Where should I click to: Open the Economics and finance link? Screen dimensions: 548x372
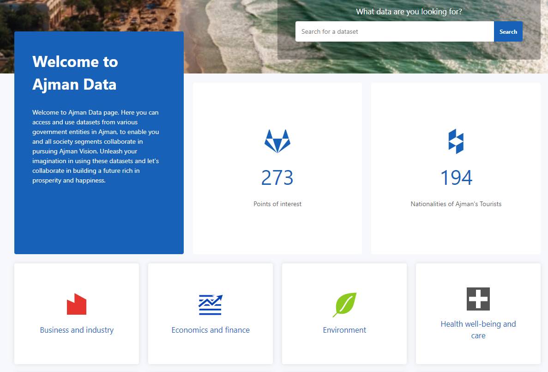point(211,330)
